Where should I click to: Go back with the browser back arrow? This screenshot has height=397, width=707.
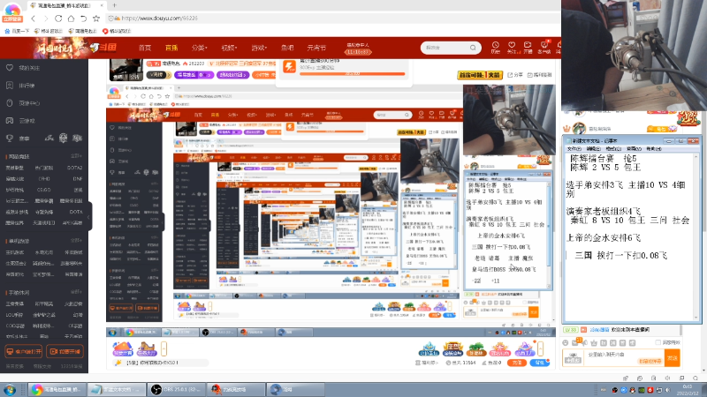point(33,19)
